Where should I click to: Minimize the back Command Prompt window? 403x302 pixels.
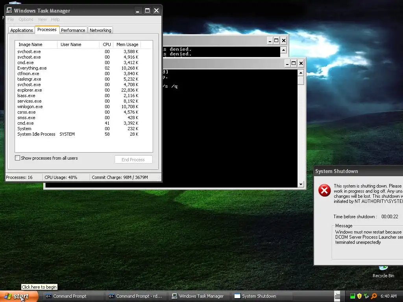coord(270,41)
